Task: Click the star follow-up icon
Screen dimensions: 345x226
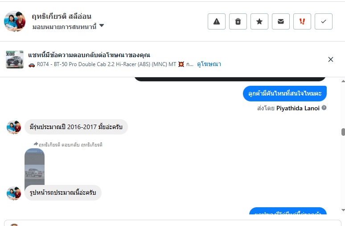Action: pyautogui.click(x=259, y=21)
